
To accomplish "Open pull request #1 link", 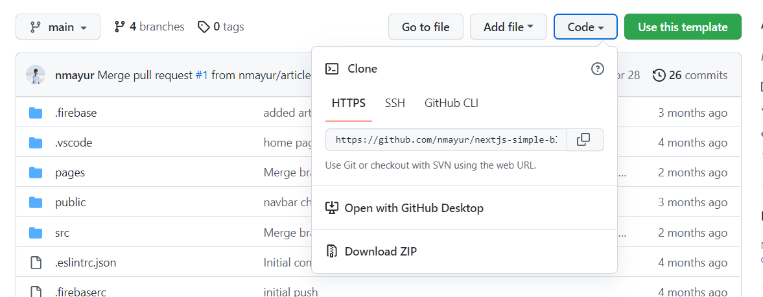I will click(x=202, y=75).
